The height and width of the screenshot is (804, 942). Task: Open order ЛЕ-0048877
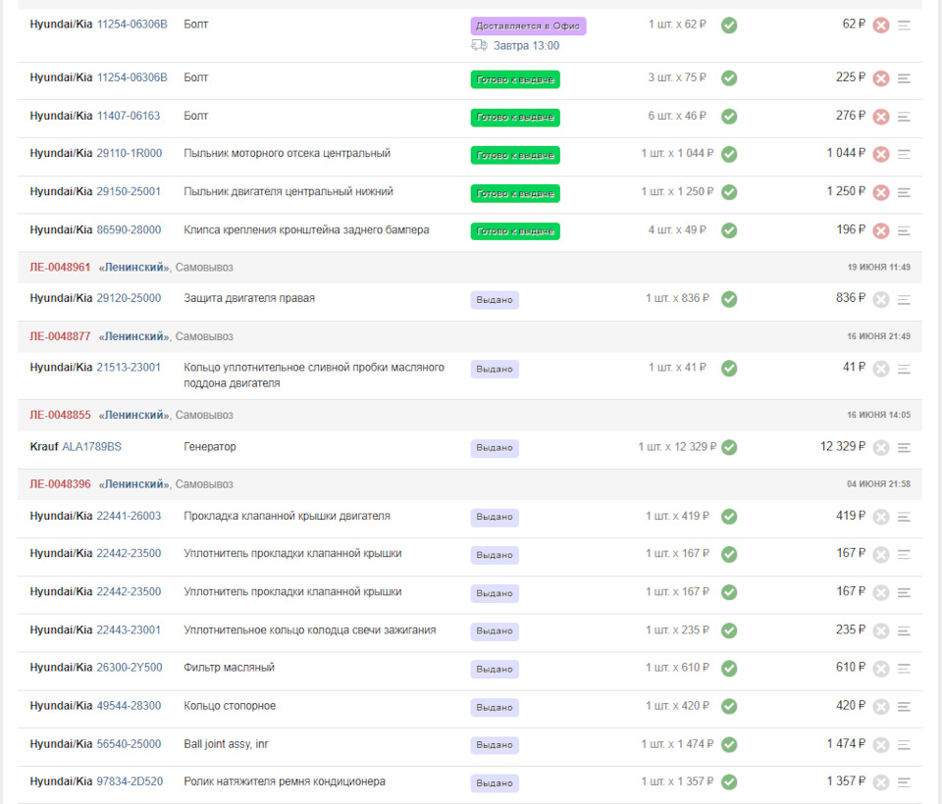(60, 336)
